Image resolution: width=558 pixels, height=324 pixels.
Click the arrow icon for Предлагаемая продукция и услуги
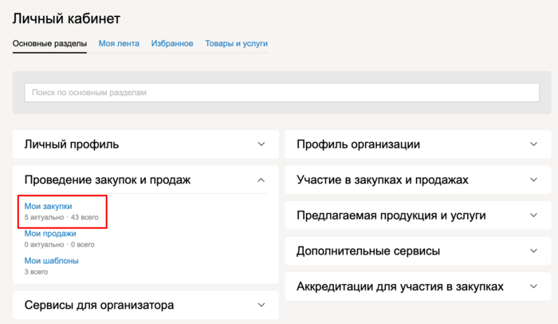pyautogui.click(x=533, y=215)
